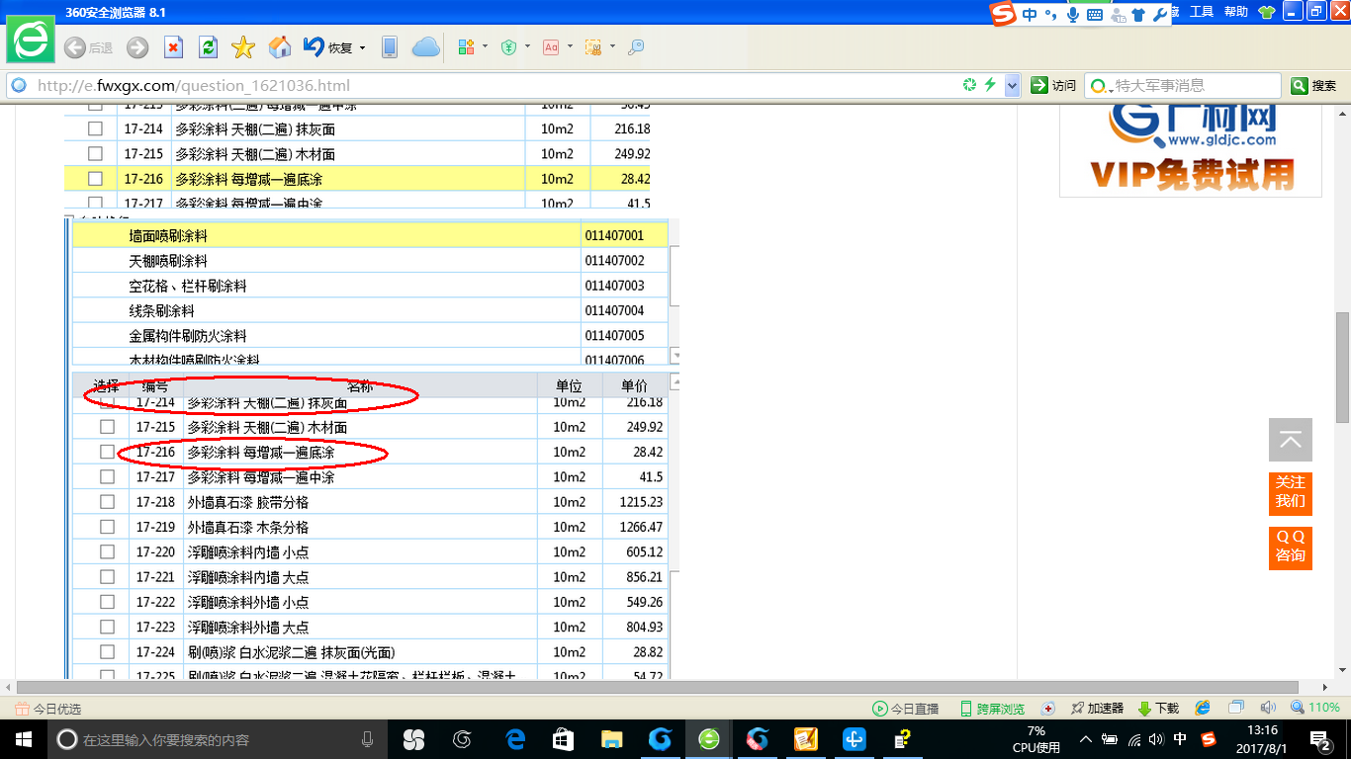Screen dimensions: 1351x759
Task: Check the box for row 17-215 upper table
Action: click(x=95, y=154)
